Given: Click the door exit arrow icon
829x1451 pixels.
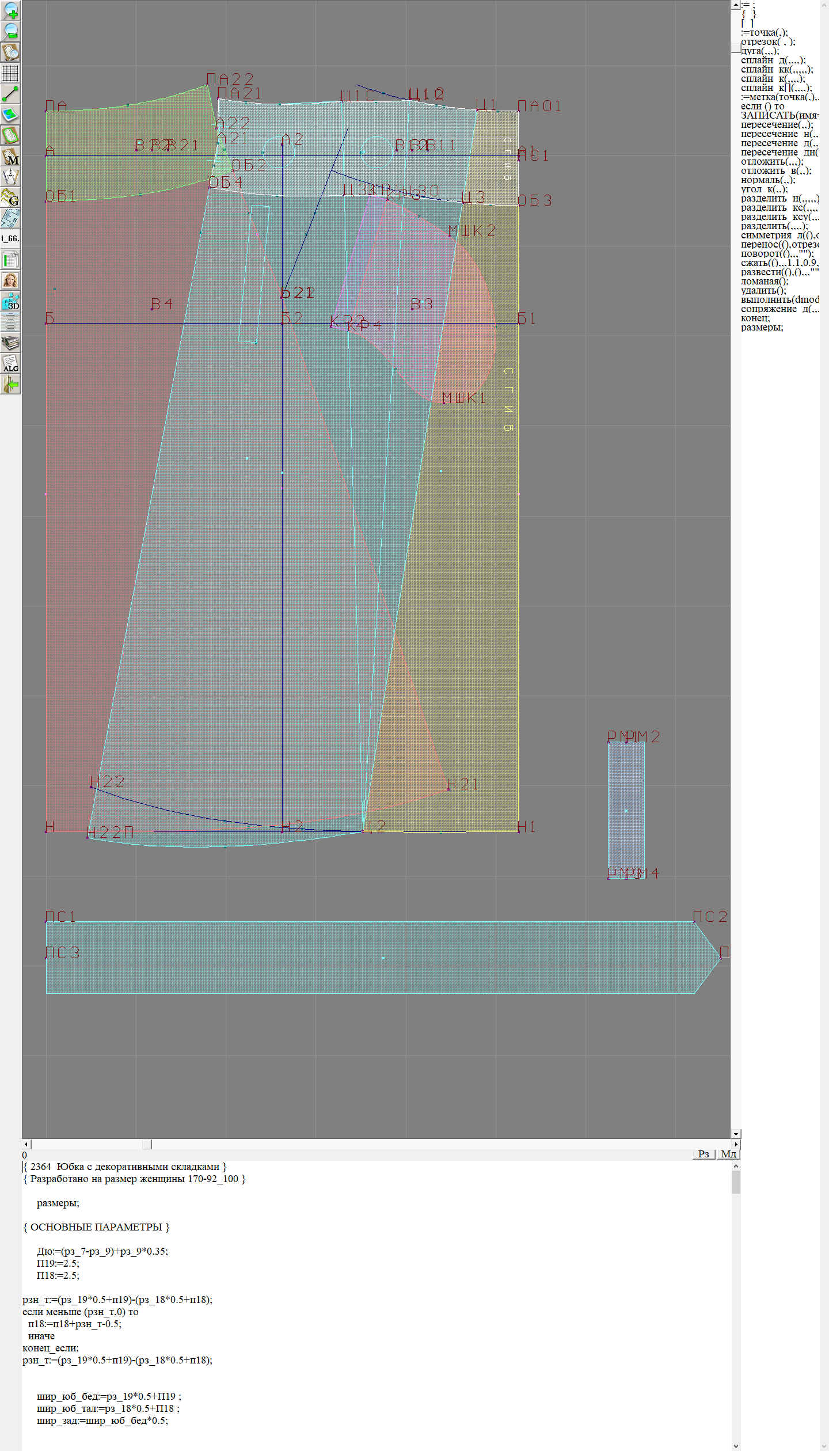Looking at the screenshot, I should (x=10, y=384).
